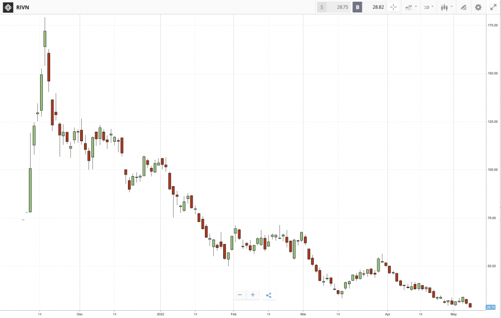The width and height of the screenshot is (501, 318).
Task: Click the 2022 date axis label
Action: pos(160,314)
